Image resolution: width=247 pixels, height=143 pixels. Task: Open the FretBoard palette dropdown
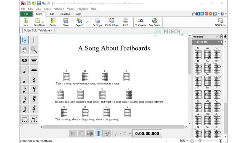[x=217, y=37]
